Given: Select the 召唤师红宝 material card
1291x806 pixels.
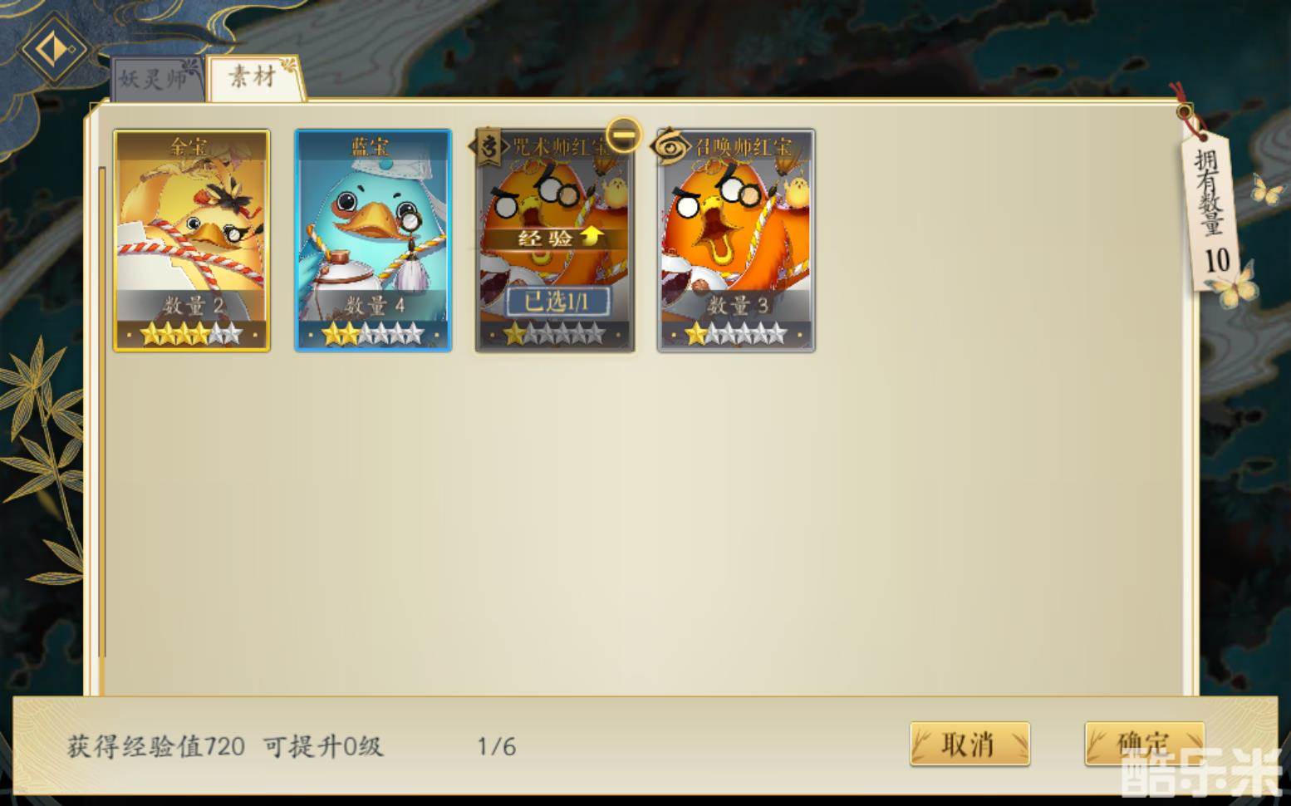Looking at the screenshot, I should [x=736, y=241].
